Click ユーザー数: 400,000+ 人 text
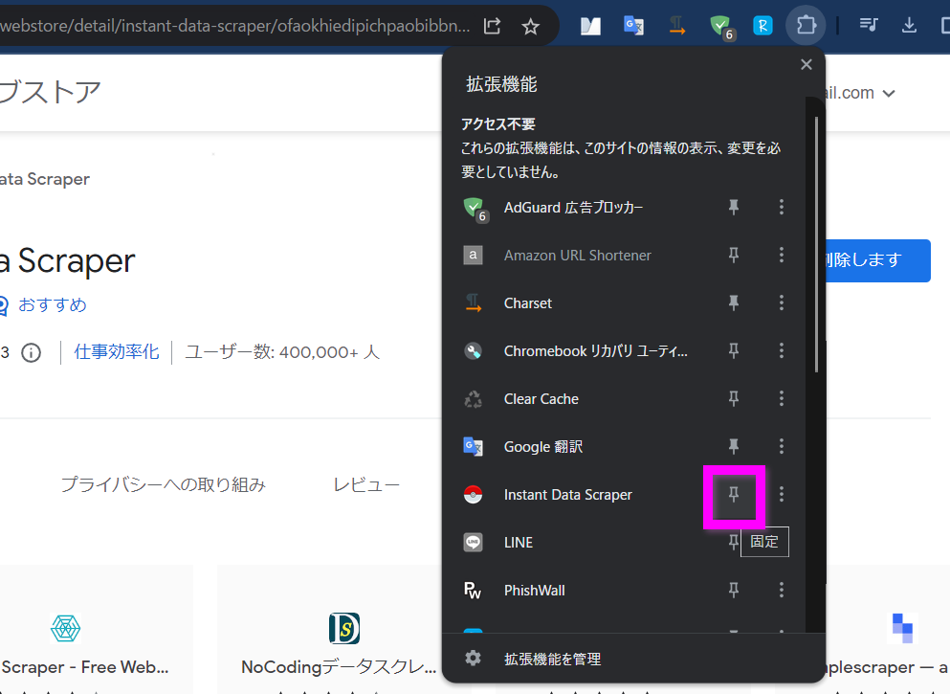This screenshot has width=950, height=694. [x=281, y=352]
